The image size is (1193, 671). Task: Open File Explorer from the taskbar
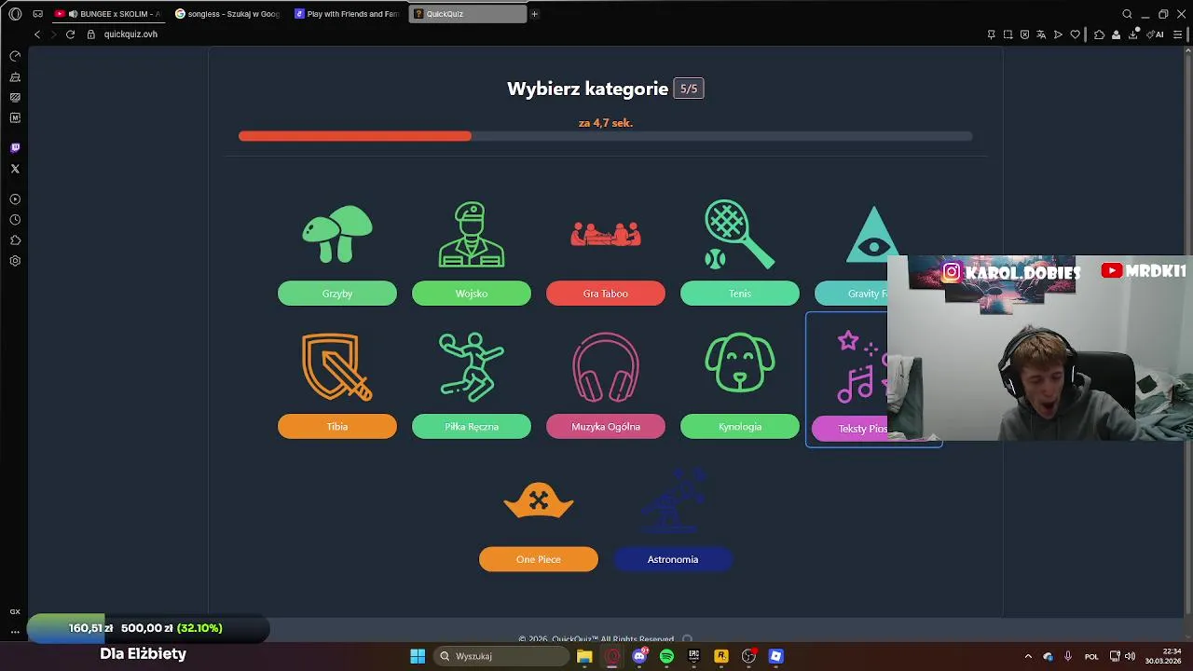click(584, 656)
